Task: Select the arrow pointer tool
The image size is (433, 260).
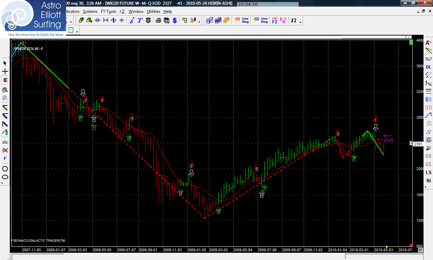Action: [x=5, y=63]
